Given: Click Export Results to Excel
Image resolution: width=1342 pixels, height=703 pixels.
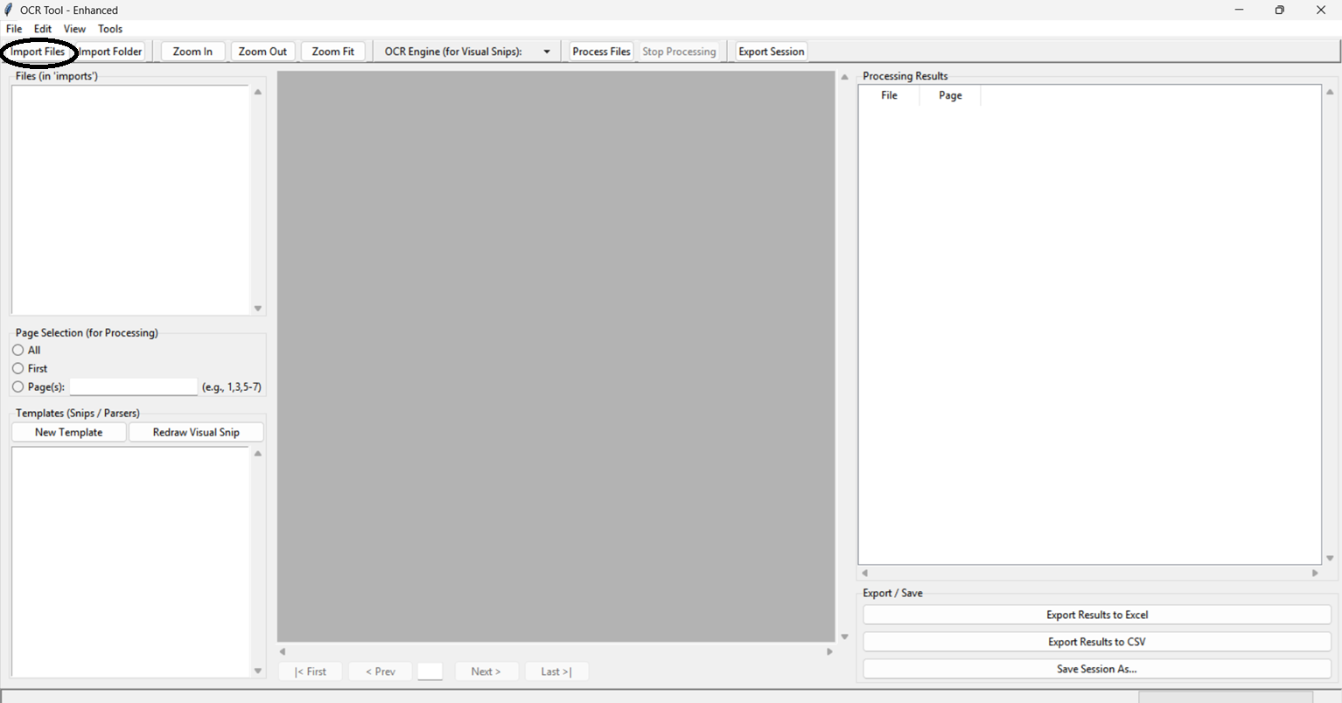Looking at the screenshot, I should point(1096,615).
